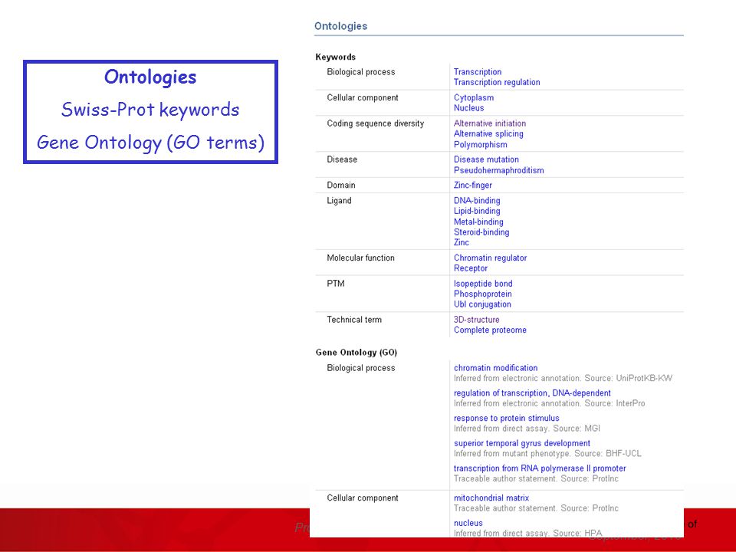Open the chromatin modification GO term
736x552 pixels.
496,369
